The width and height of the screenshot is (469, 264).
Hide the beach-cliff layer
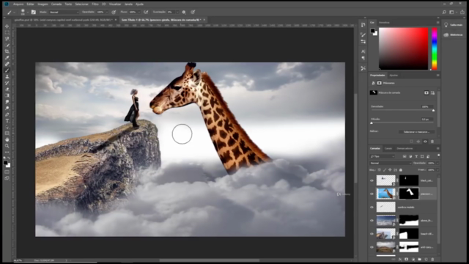(372, 234)
